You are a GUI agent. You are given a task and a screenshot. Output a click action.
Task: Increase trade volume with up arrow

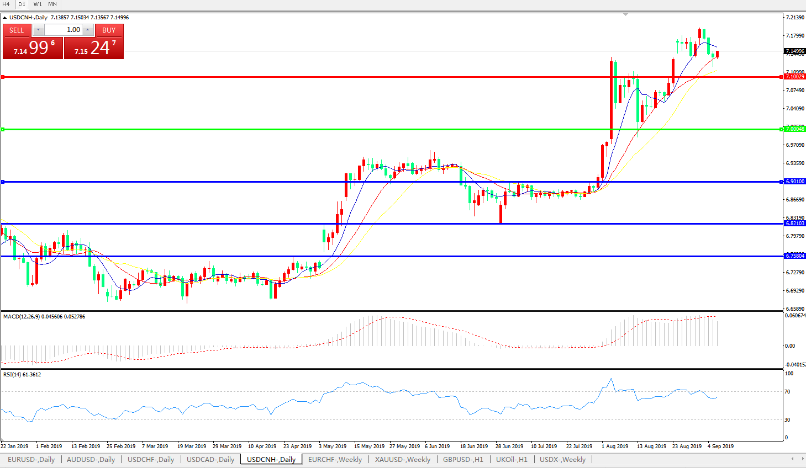(88, 30)
